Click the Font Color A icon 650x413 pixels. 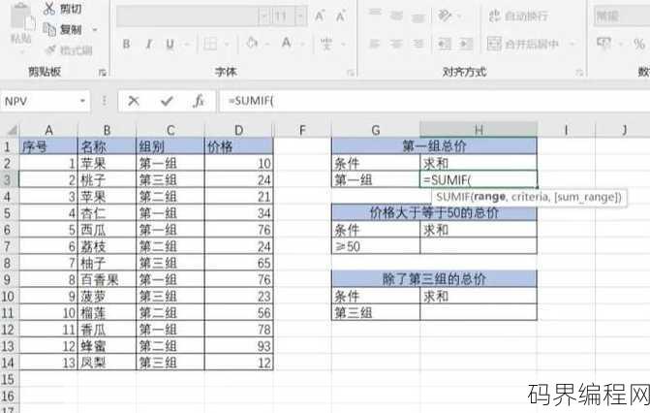[x=286, y=44]
